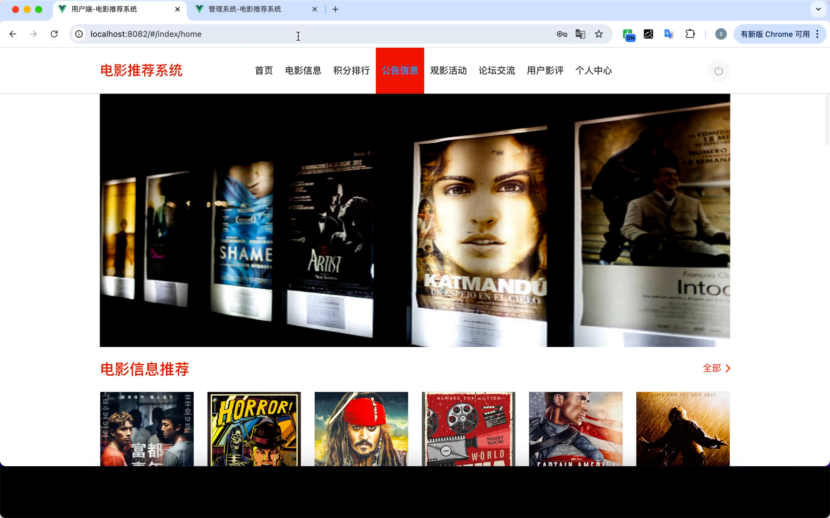Open the HORROR! movie poster card
830x518 pixels.
pyautogui.click(x=254, y=429)
